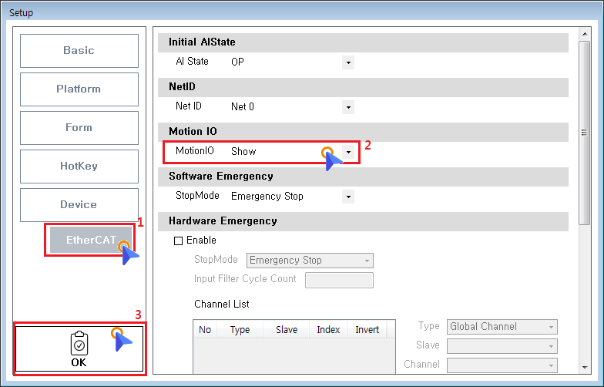Image resolution: width=604 pixels, height=387 pixels.
Task: Expand the MotionIO Show dropdown
Action: click(x=348, y=152)
